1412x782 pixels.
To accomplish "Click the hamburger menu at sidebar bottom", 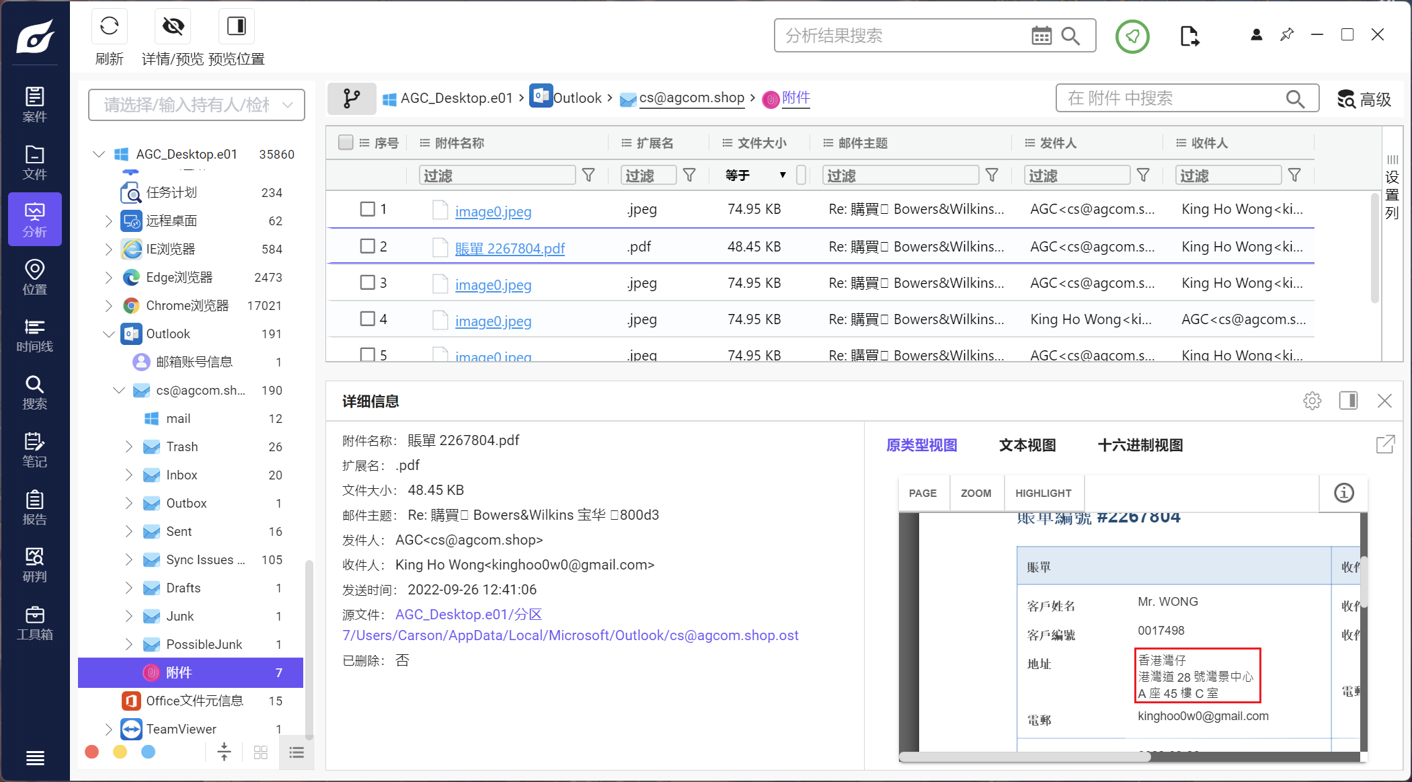I will [35, 758].
